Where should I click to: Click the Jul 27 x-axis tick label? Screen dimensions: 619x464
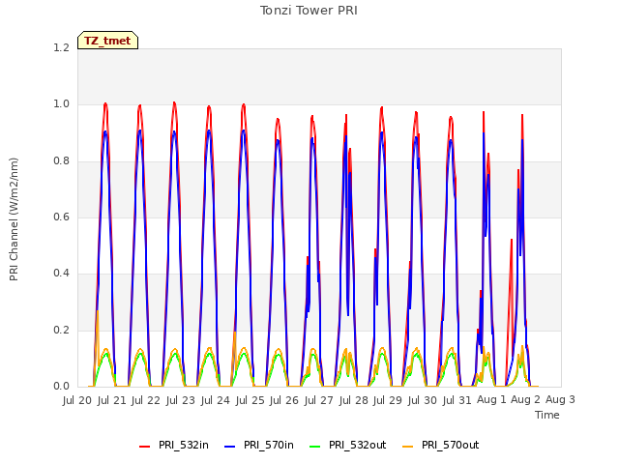click(x=318, y=400)
